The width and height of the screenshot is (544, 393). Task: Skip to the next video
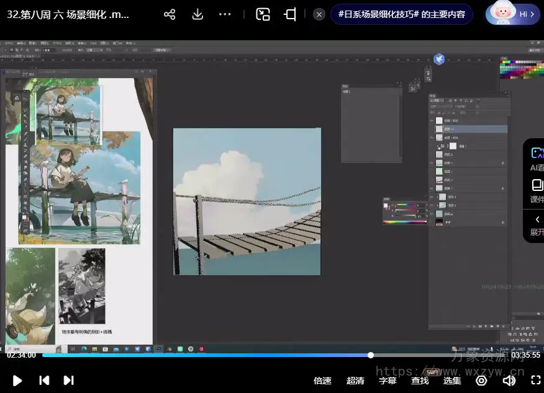coord(69,380)
